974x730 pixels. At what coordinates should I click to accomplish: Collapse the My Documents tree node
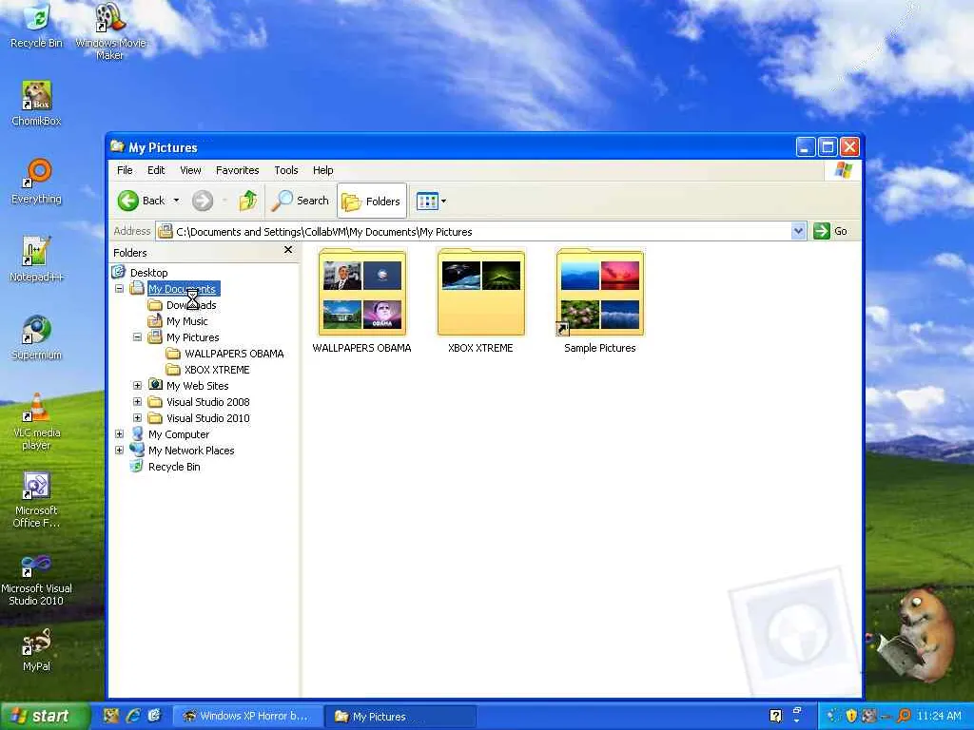(x=119, y=289)
